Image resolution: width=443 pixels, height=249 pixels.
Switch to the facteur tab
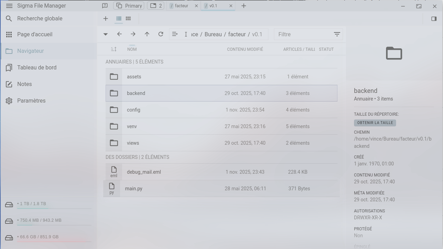(x=181, y=6)
